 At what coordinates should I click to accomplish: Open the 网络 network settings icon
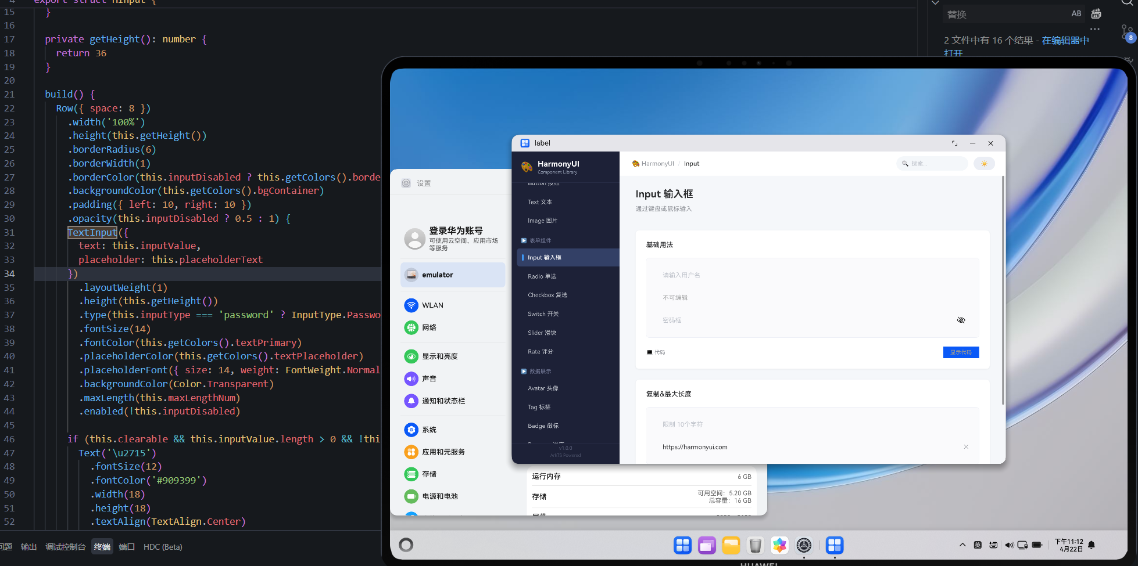tap(411, 327)
